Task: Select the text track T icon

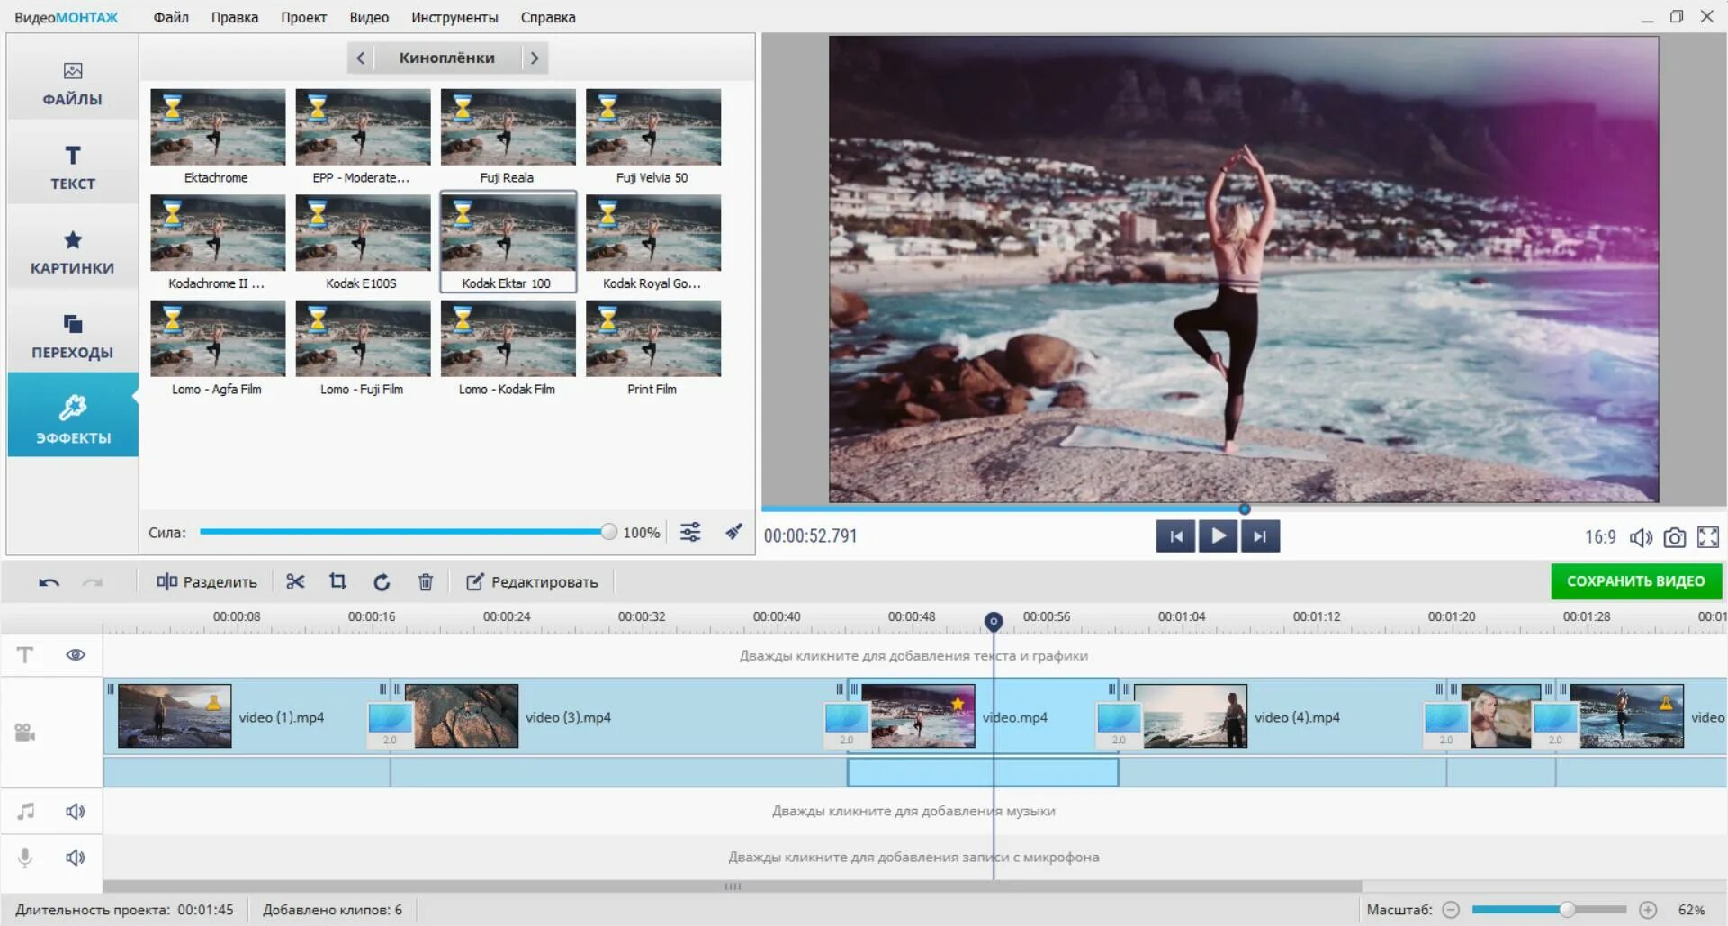Action: point(25,655)
